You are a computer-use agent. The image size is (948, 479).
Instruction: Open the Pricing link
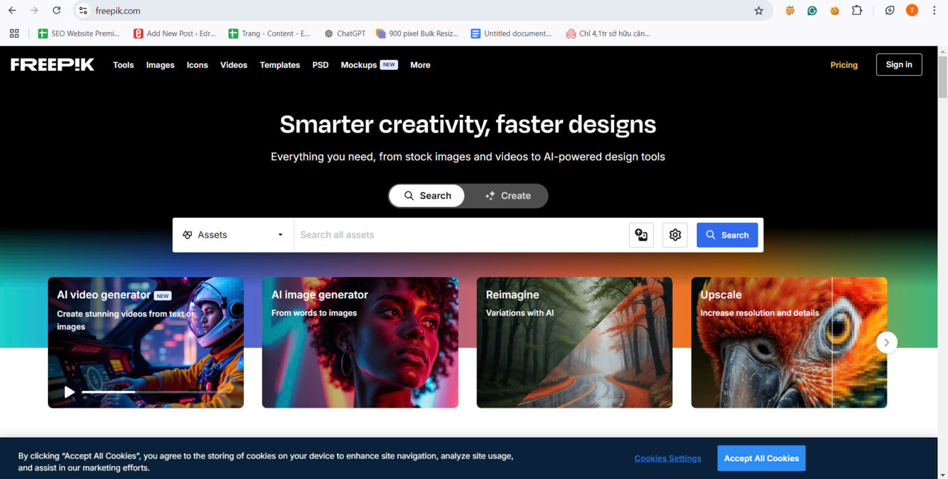click(844, 64)
